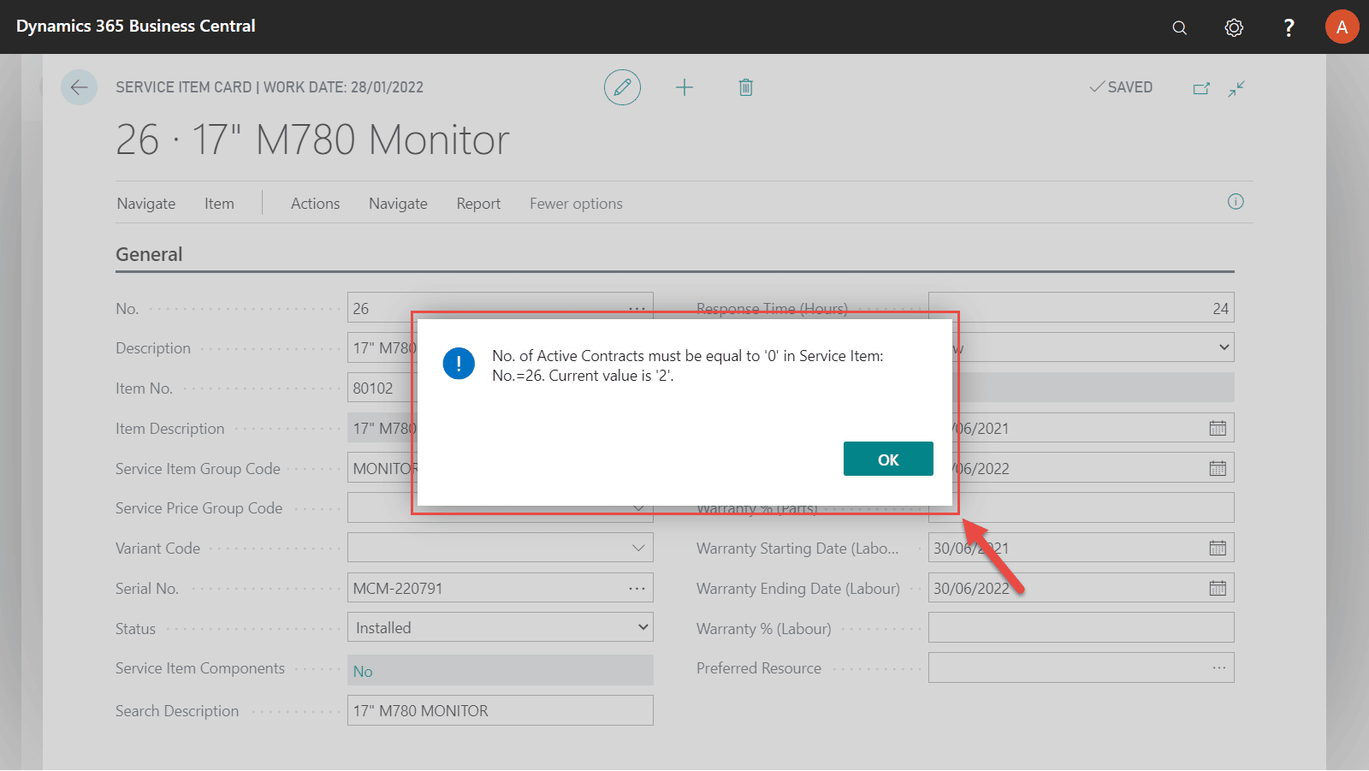1369x771 pixels.
Task: Create a new record with the plus icon
Action: point(684,87)
